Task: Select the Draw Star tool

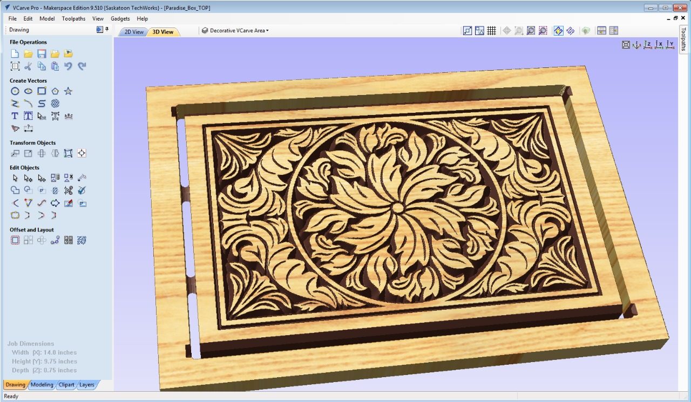Action: point(68,91)
